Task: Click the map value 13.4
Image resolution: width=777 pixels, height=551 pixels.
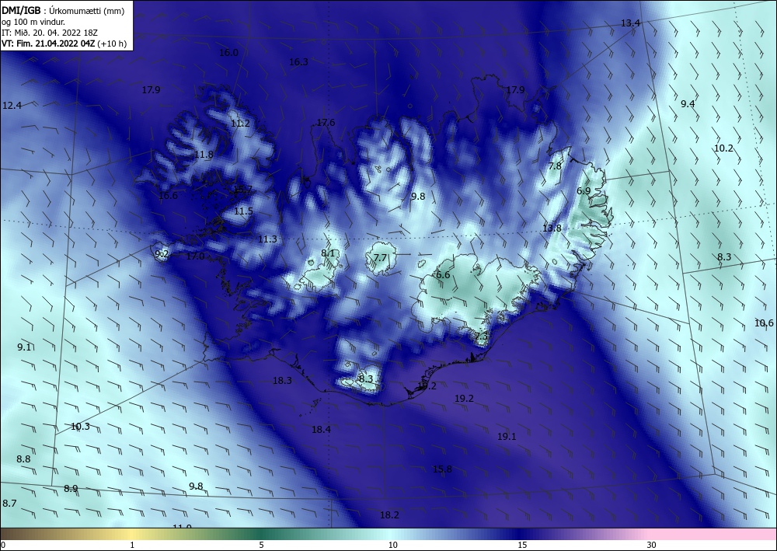Action: tap(630, 23)
